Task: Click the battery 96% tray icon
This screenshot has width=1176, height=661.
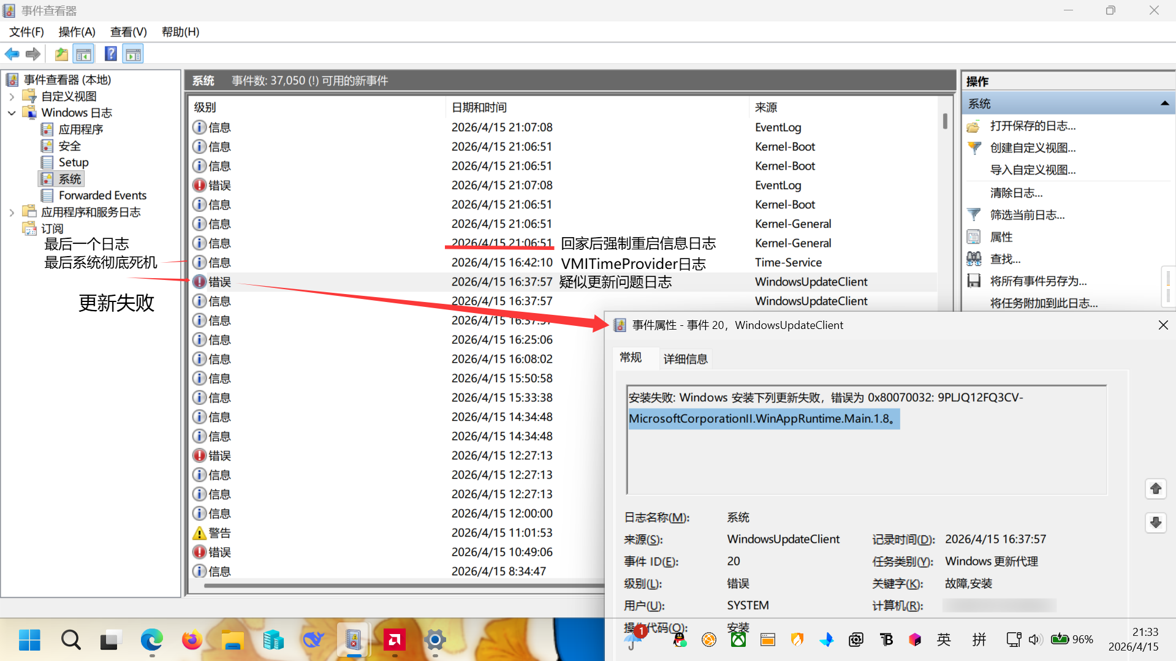Action: pyautogui.click(x=1072, y=640)
